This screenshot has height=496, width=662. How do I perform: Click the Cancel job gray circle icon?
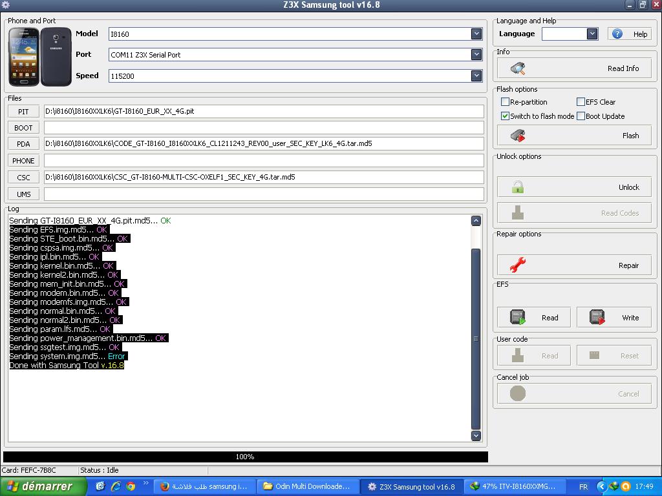pyautogui.click(x=518, y=393)
